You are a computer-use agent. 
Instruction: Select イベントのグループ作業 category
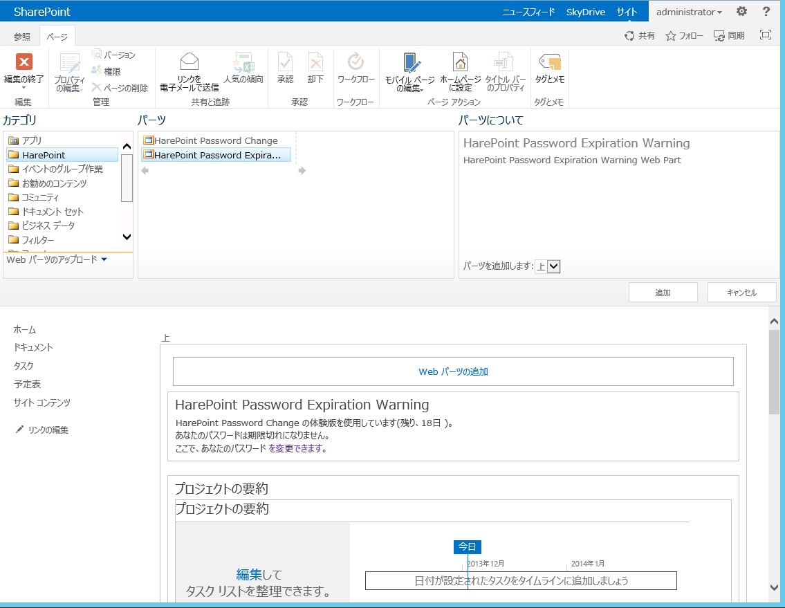point(62,169)
